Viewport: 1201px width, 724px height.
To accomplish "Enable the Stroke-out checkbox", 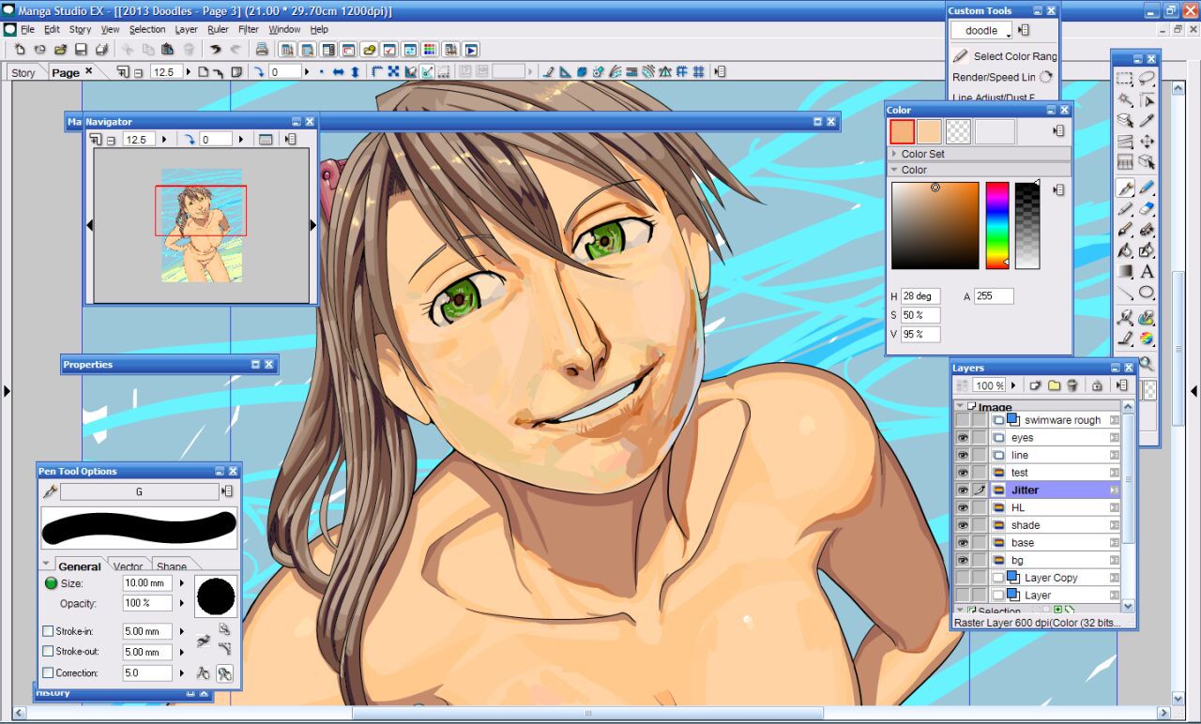I will point(48,652).
